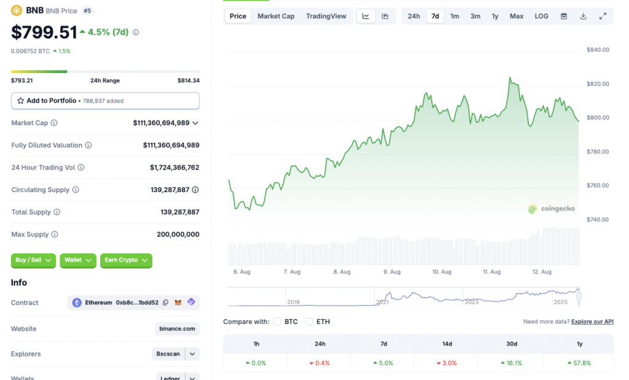Select the 1y time range
The height and width of the screenshot is (380, 629).
495,16
